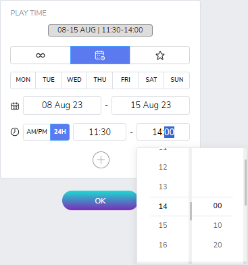This screenshot has width=248, height=265.
Task: Click the plus circle to add time
Action: point(101,160)
